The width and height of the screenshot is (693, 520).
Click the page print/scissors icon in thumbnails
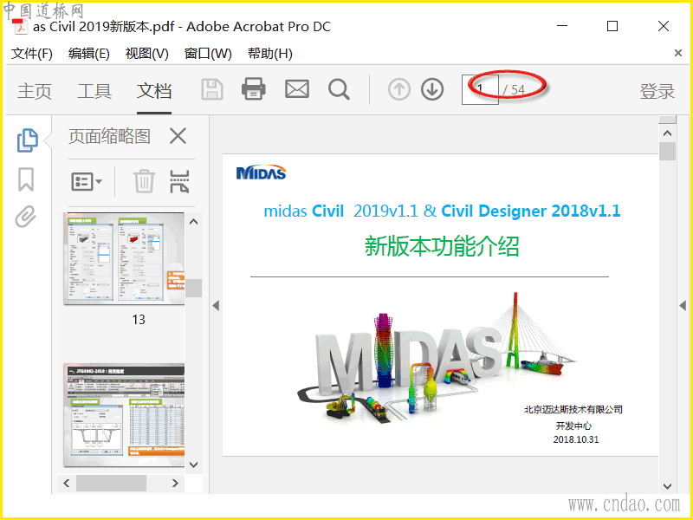(179, 181)
